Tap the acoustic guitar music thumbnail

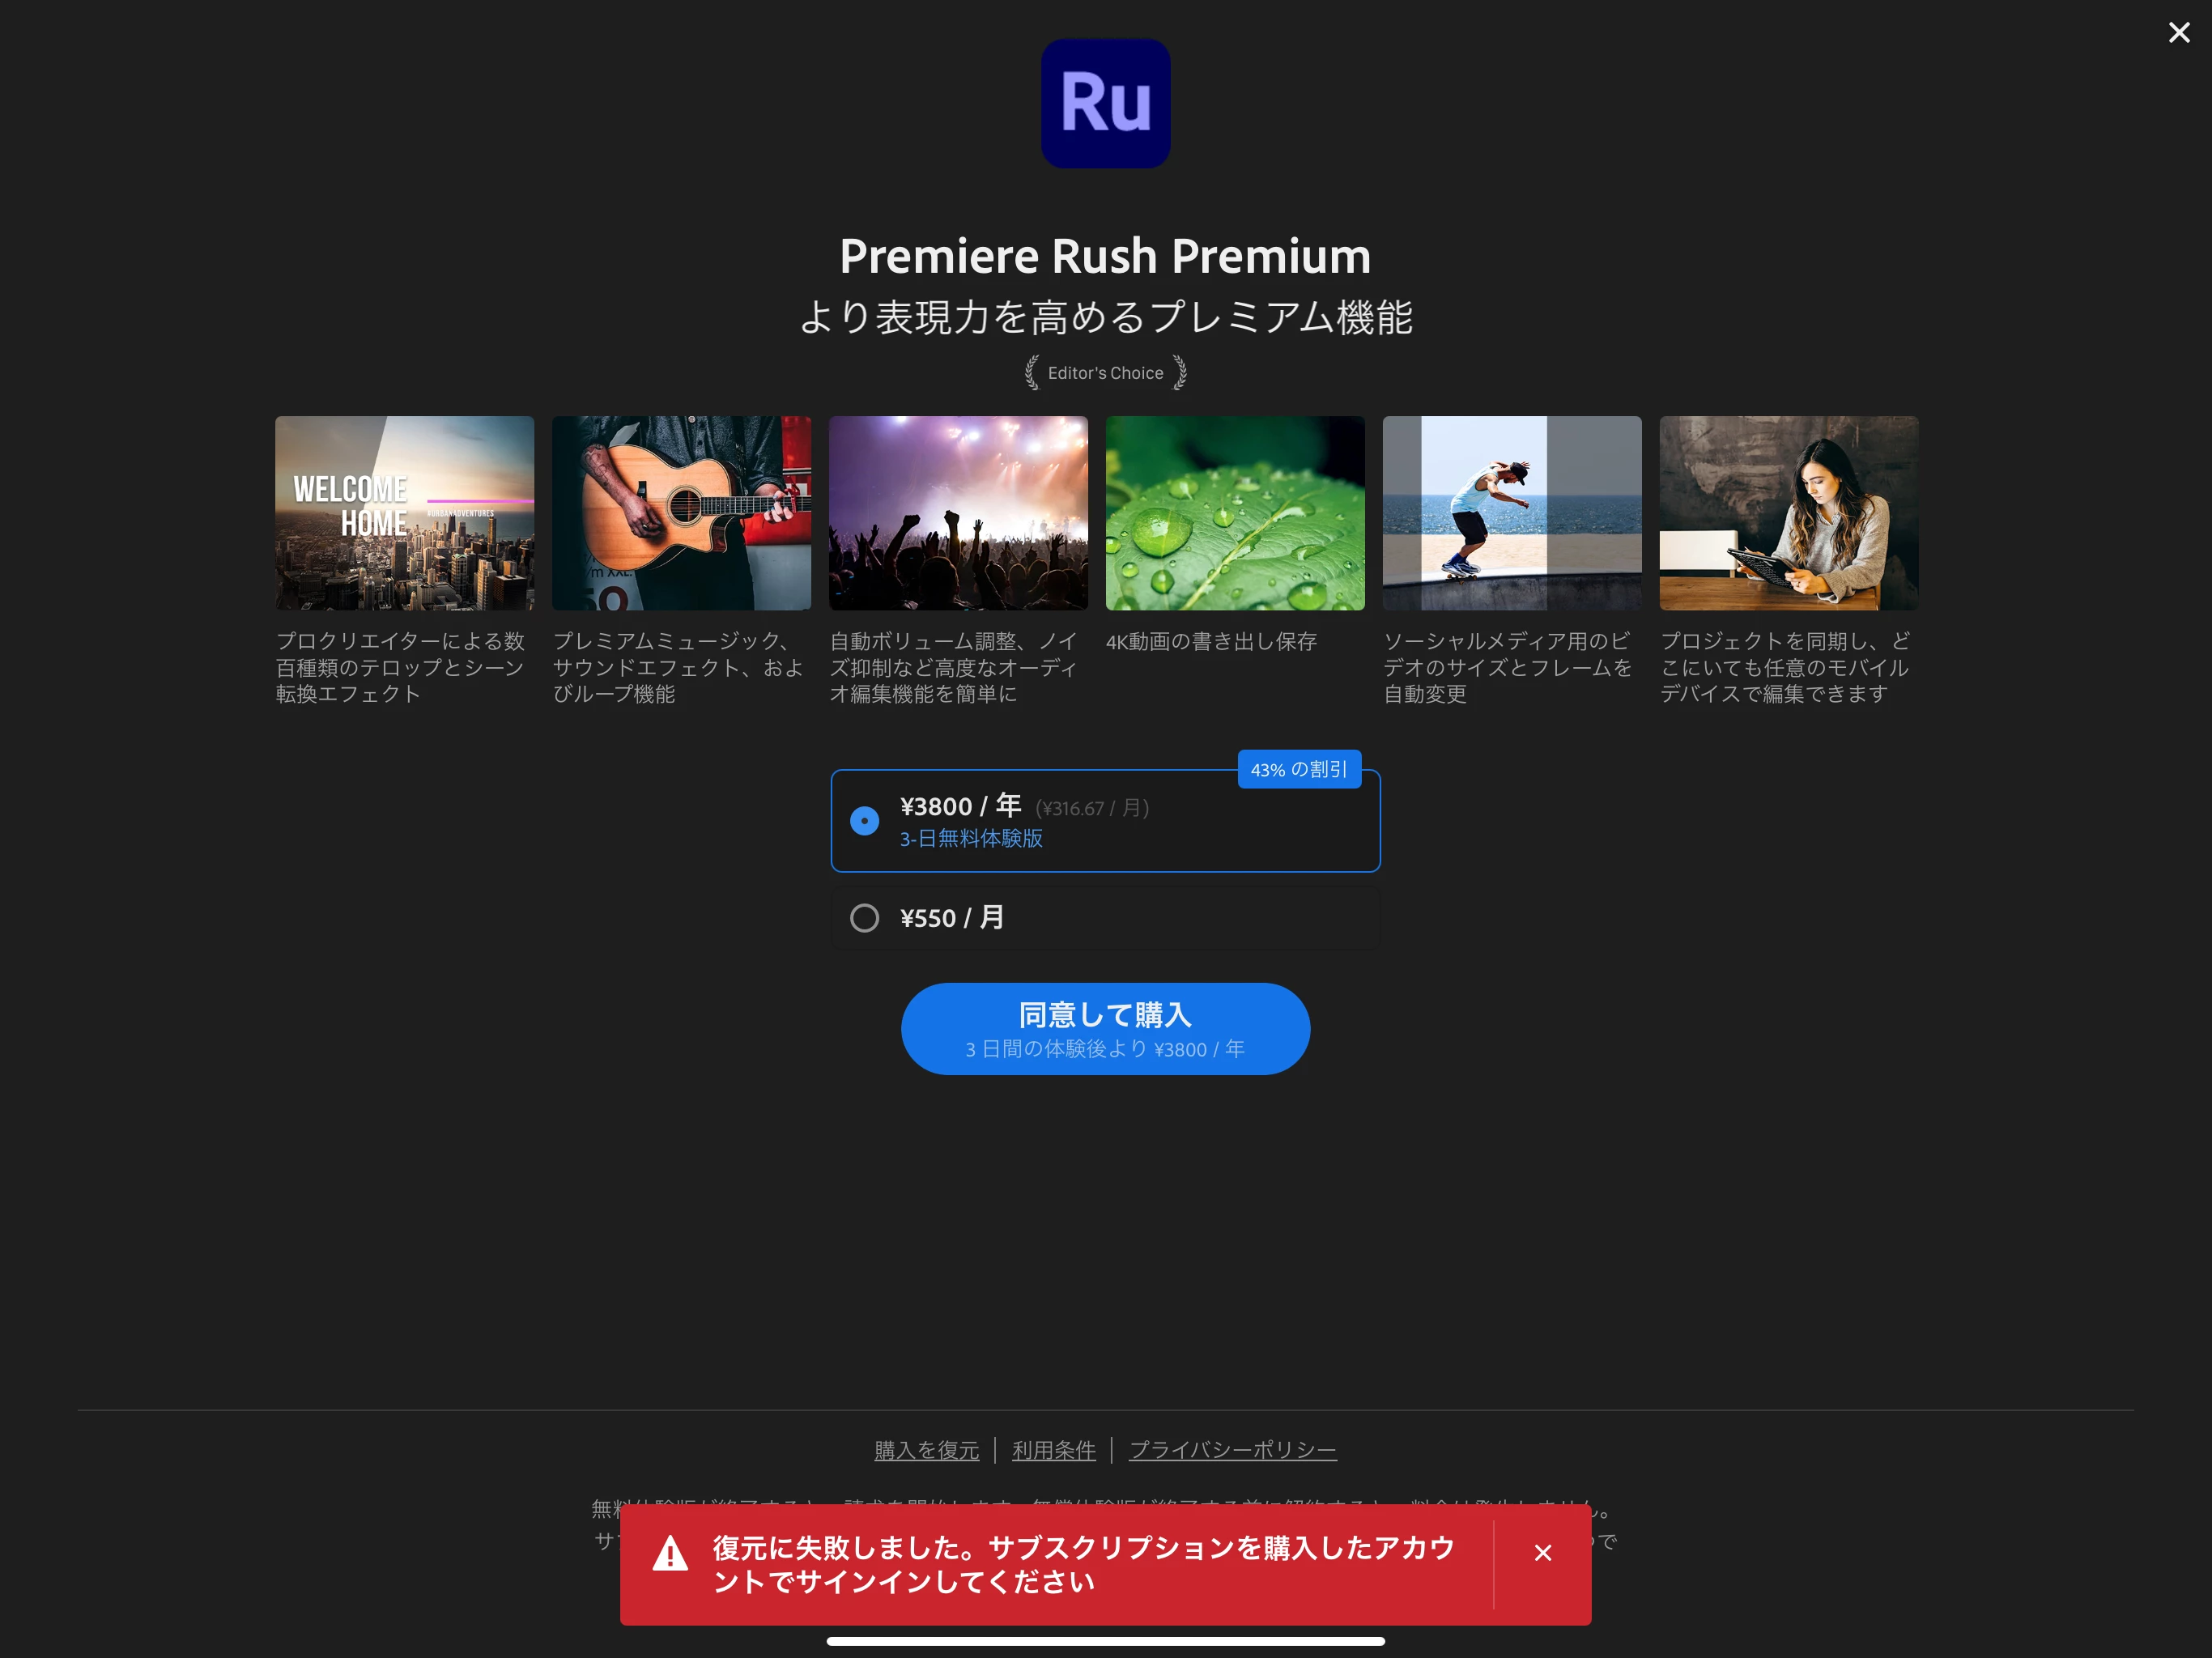(x=681, y=513)
